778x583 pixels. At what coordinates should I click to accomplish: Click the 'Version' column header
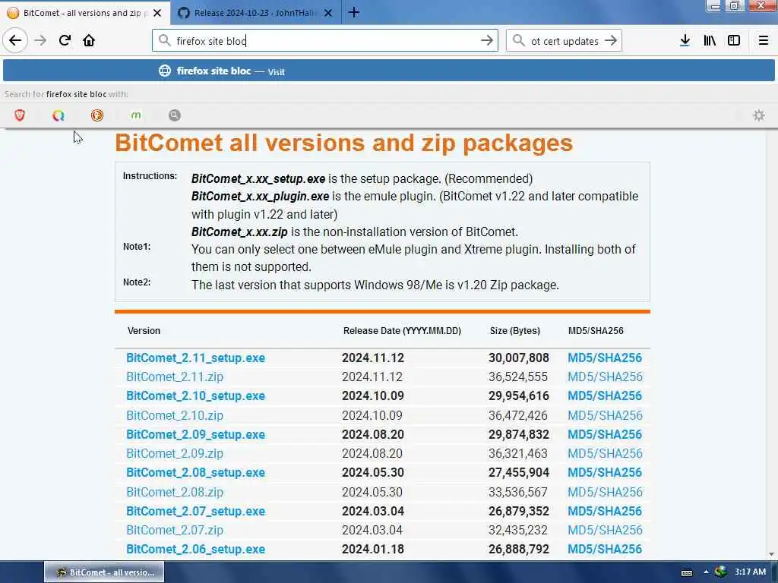click(144, 331)
